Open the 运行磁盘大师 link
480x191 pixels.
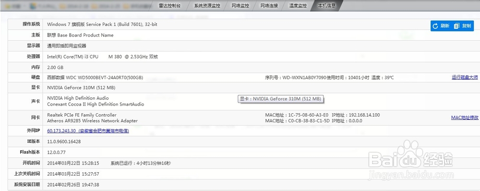coord(465,77)
